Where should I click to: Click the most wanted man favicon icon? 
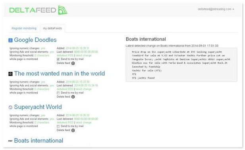10,74
